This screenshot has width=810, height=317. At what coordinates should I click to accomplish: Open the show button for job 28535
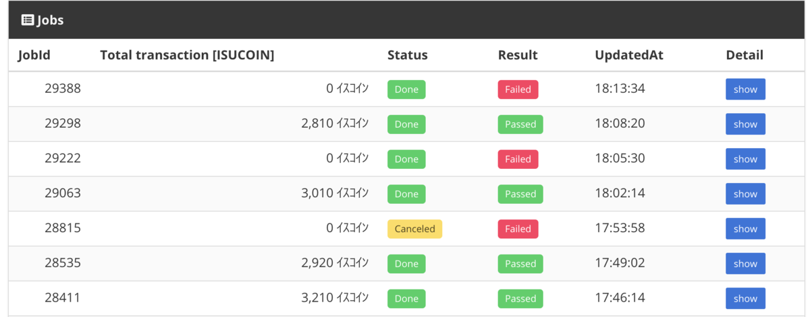745,264
